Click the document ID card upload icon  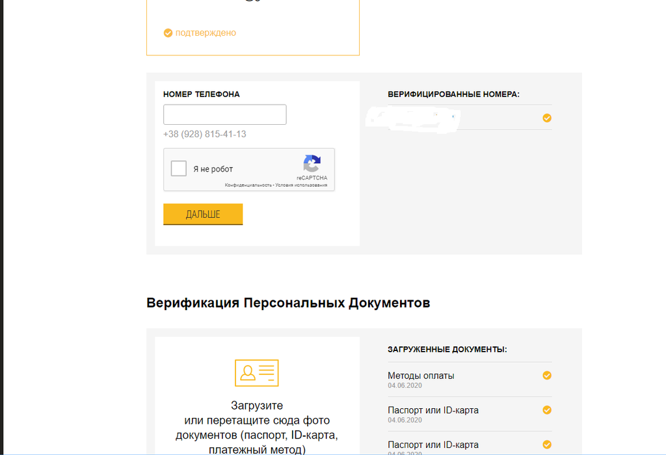[257, 373]
